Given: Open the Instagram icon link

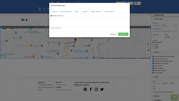Looking at the screenshot, I should (96, 89).
